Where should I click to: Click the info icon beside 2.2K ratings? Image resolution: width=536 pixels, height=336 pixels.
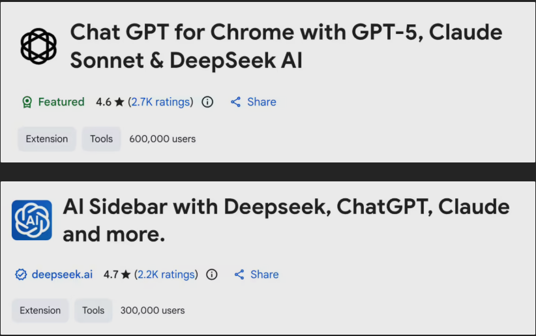click(211, 275)
